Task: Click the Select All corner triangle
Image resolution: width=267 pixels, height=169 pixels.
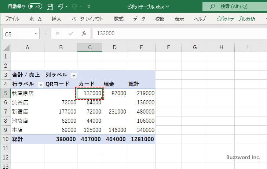Action: click(7, 48)
